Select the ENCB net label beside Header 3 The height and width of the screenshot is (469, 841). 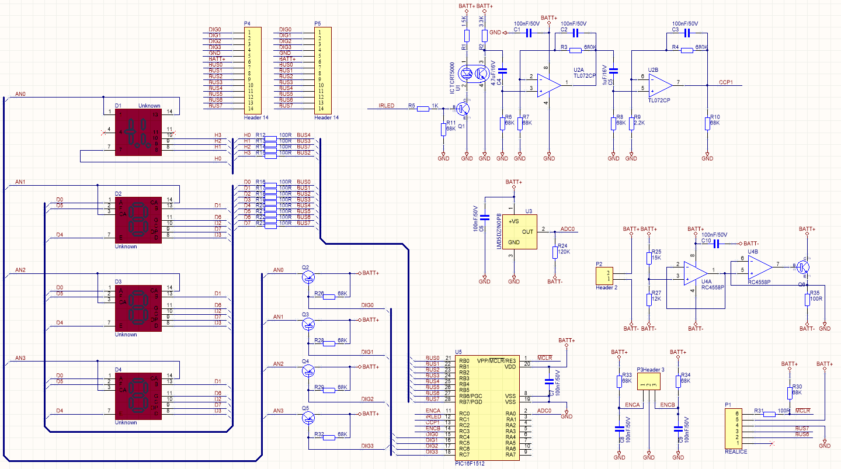668,404
